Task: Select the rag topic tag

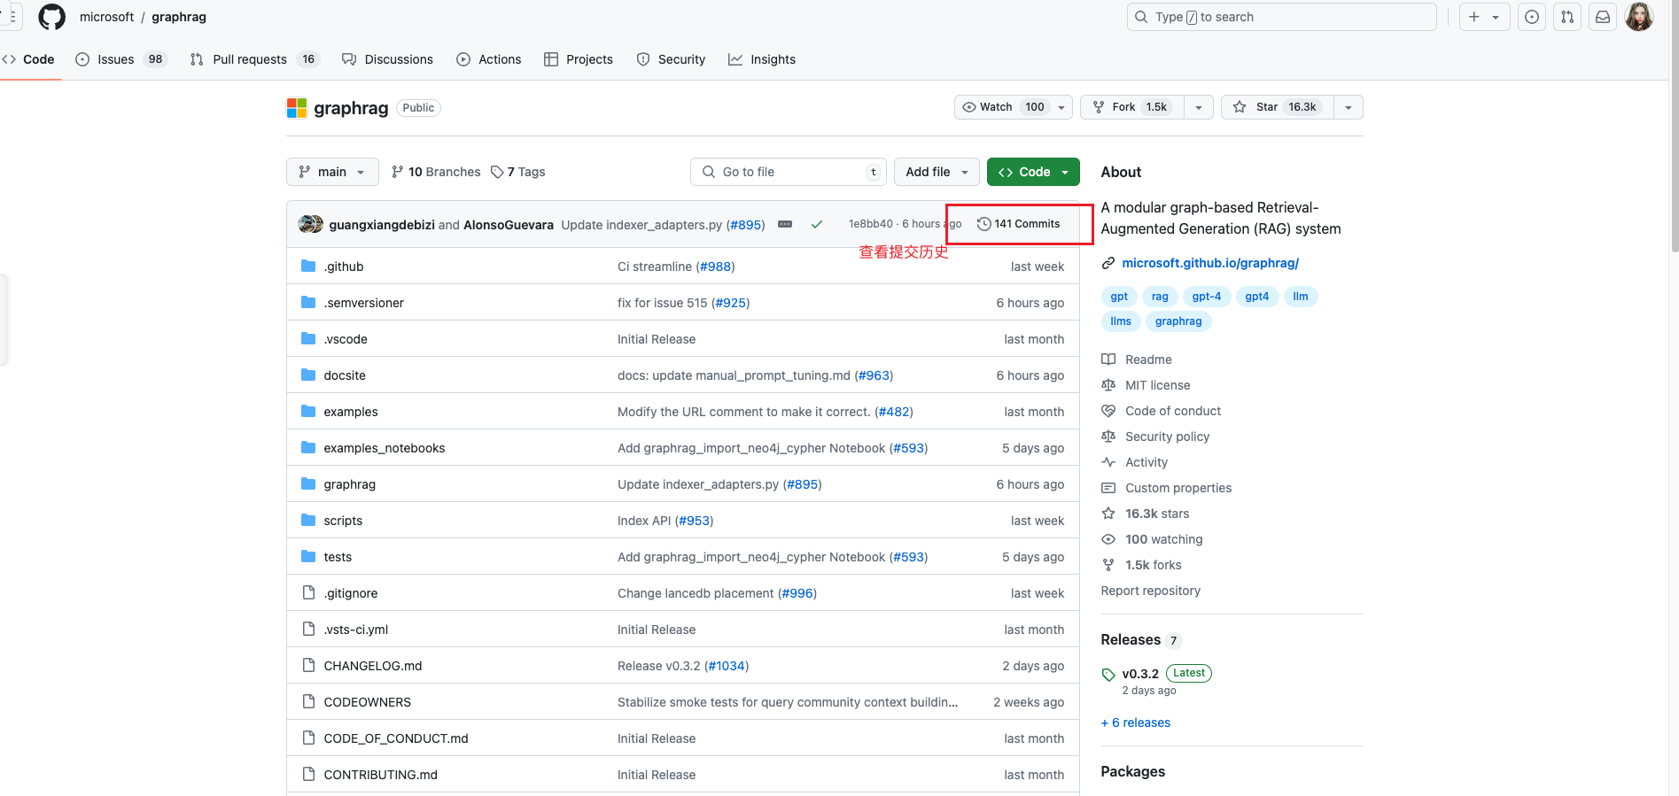Action: pos(1160,297)
